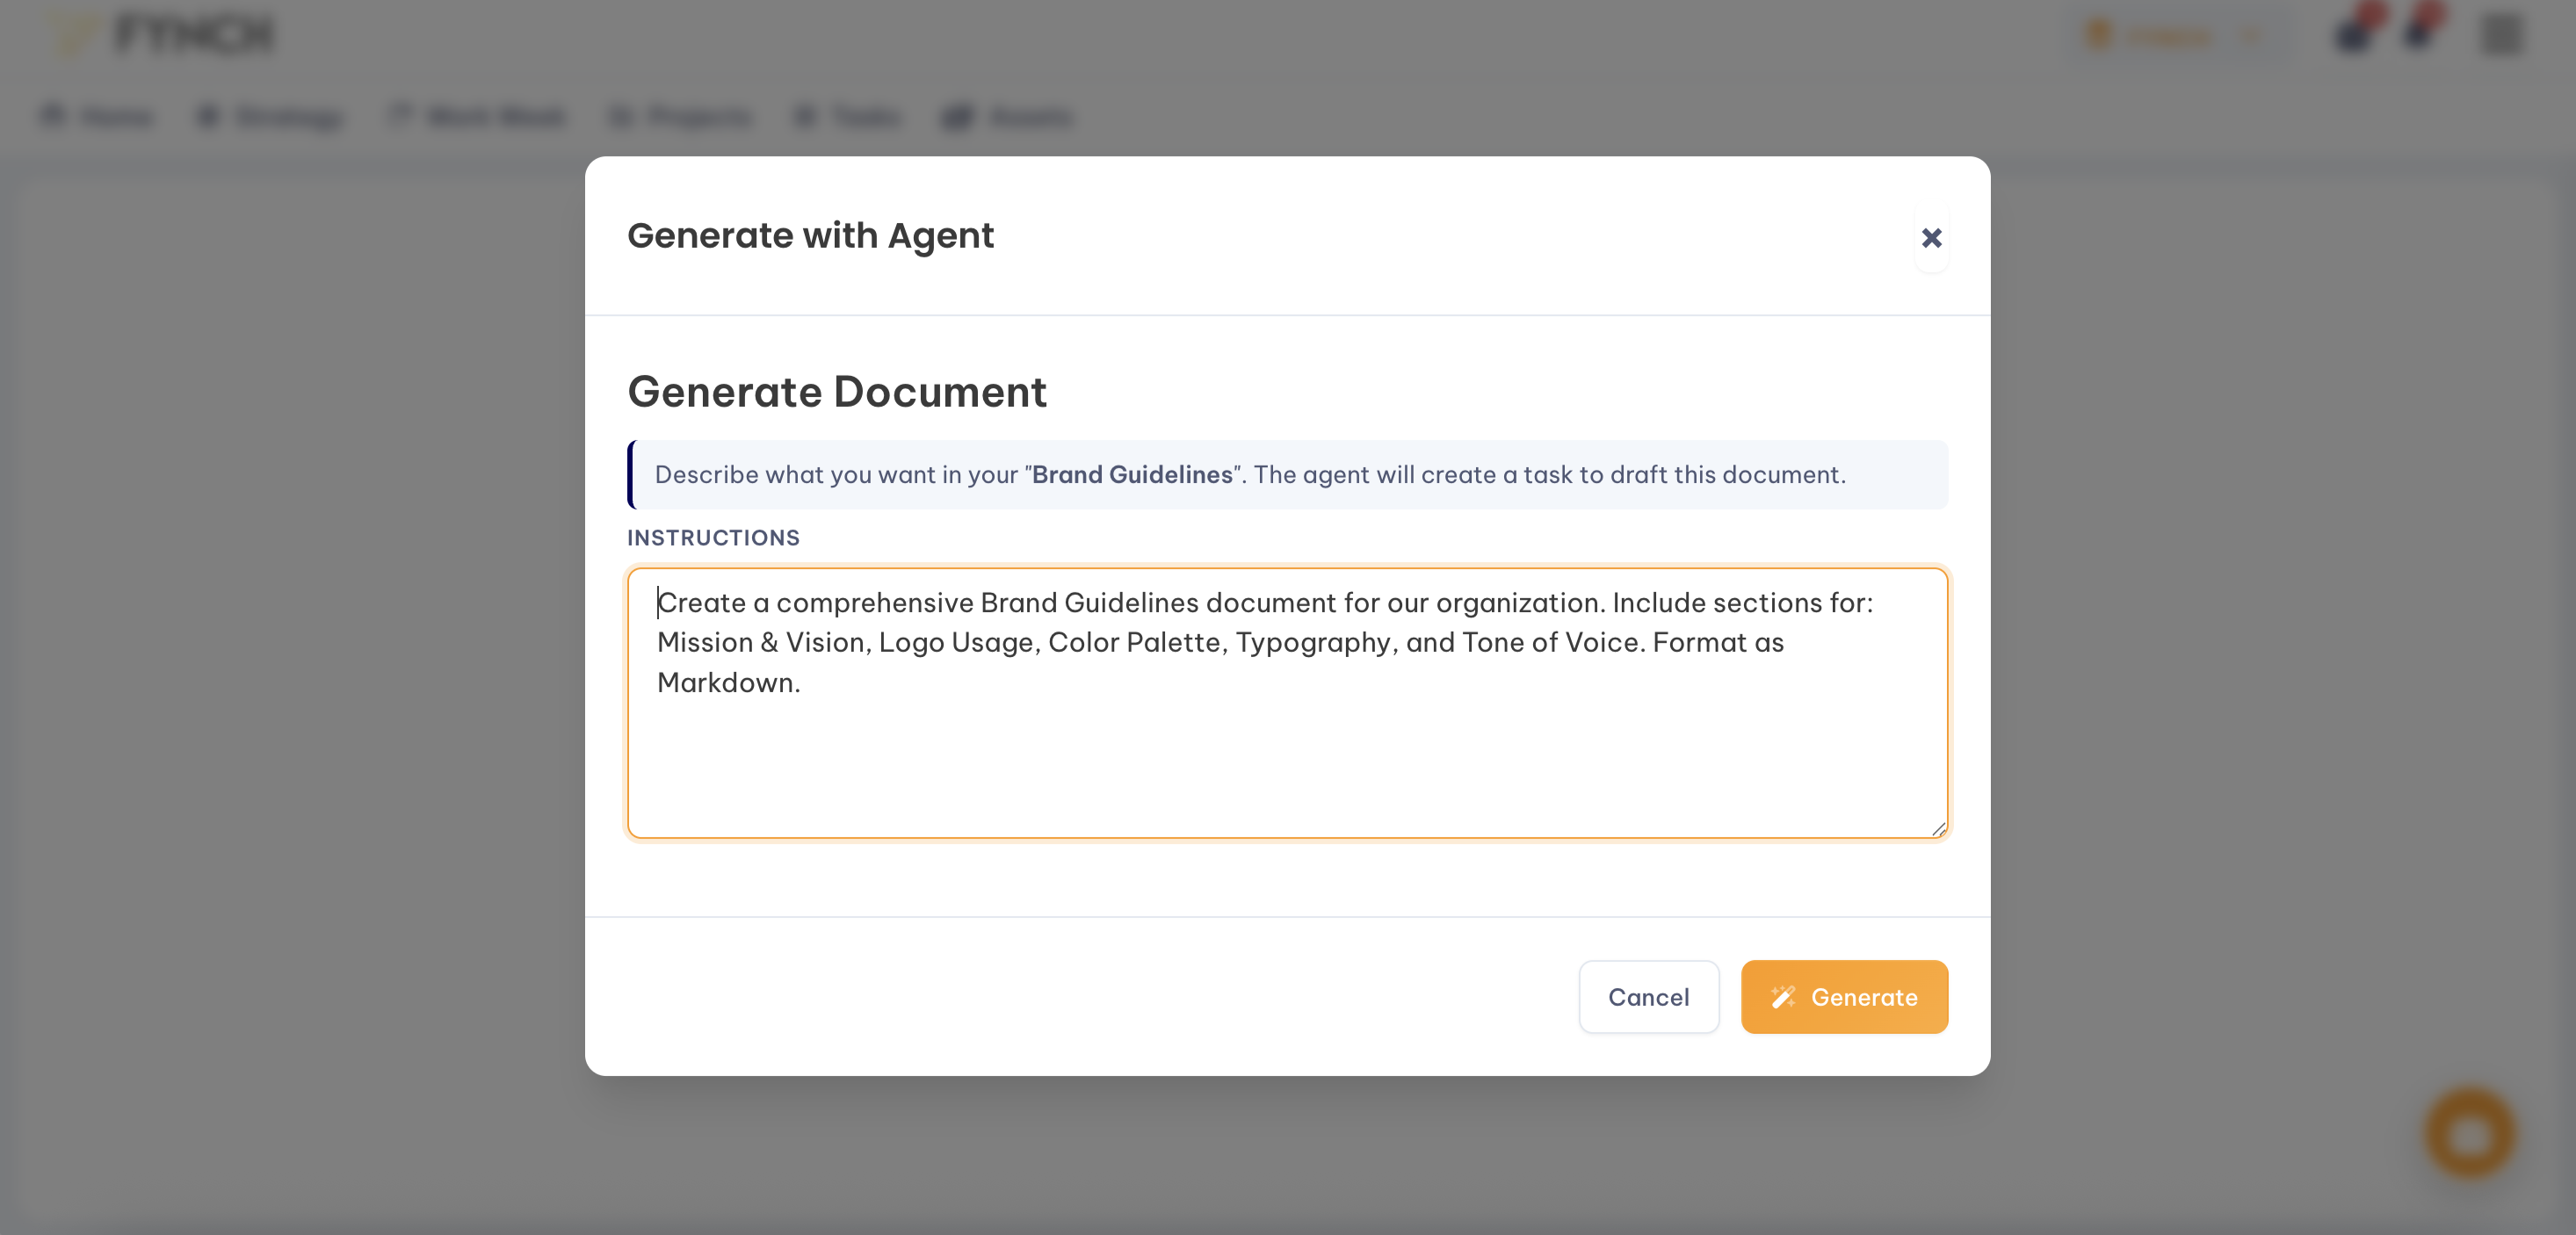Image resolution: width=2576 pixels, height=1235 pixels.
Task: Expand the credits dropdown chevron
Action: pyautogui.click(x=2250, y=35)
